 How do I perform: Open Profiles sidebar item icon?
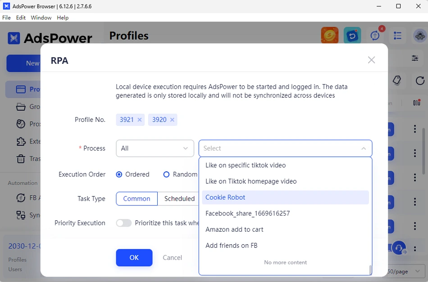tap(21, 90)
